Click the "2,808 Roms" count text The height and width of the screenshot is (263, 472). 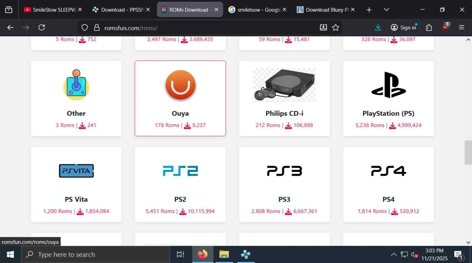click(266, 211)
